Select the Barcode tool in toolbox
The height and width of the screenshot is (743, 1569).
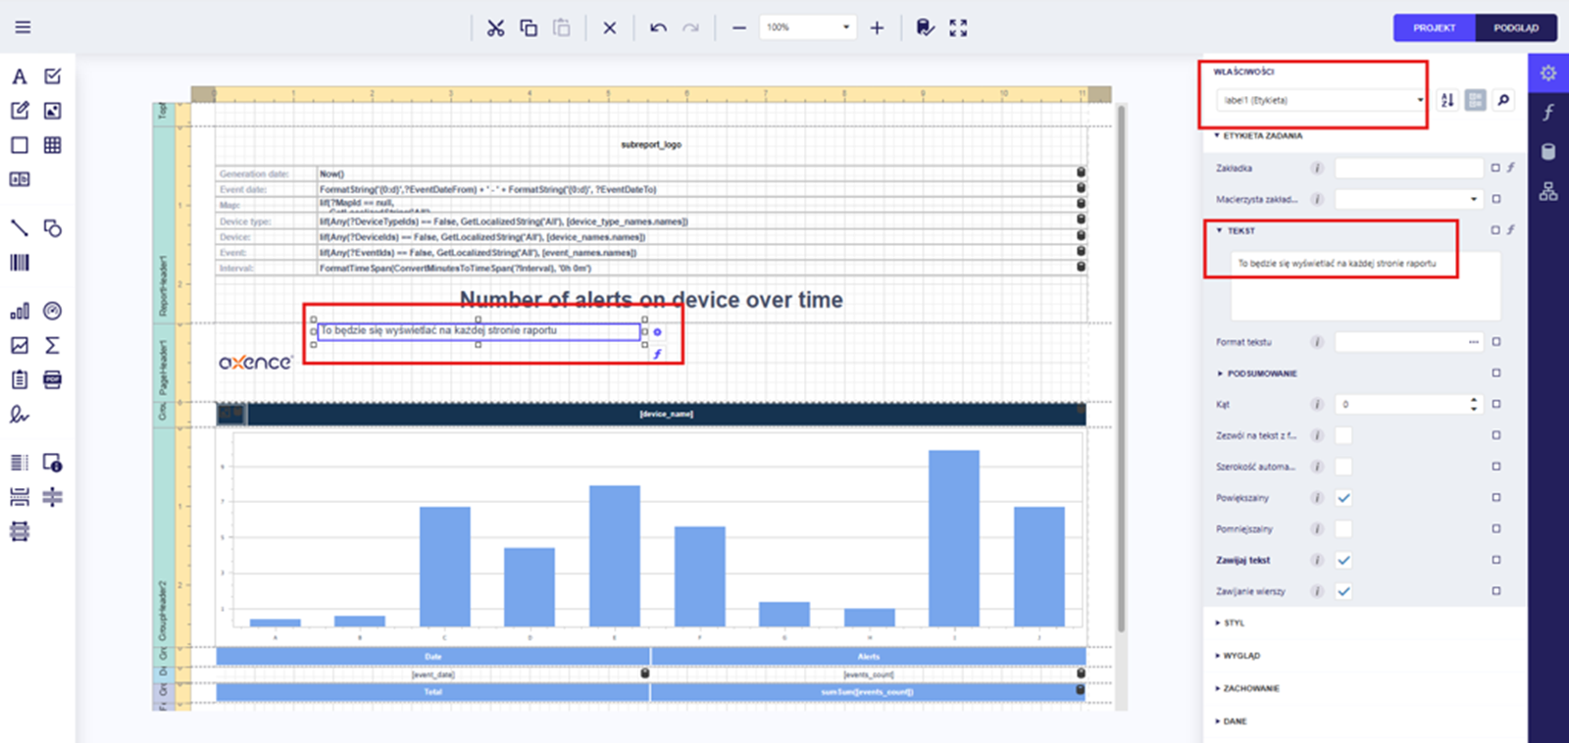[20, 263]
